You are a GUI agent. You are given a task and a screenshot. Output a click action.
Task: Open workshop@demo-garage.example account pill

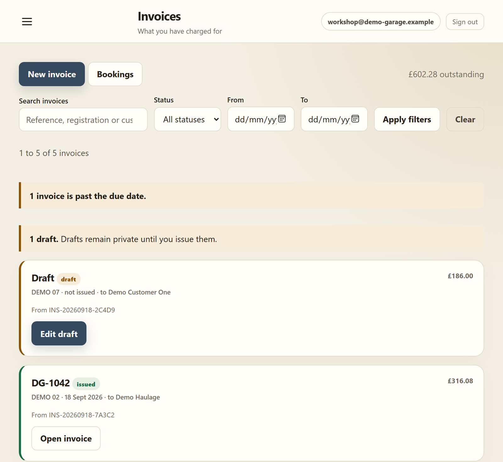tap(381, 22)
